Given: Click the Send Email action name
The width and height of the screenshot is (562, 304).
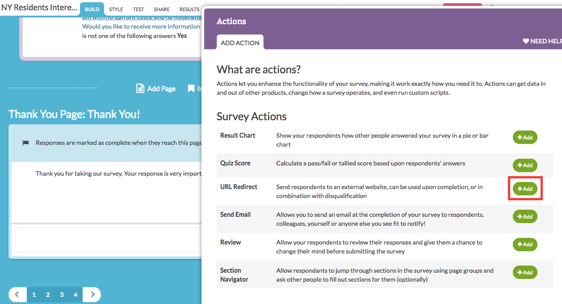Looking at the screenshot, I should [x=235, y=215].
